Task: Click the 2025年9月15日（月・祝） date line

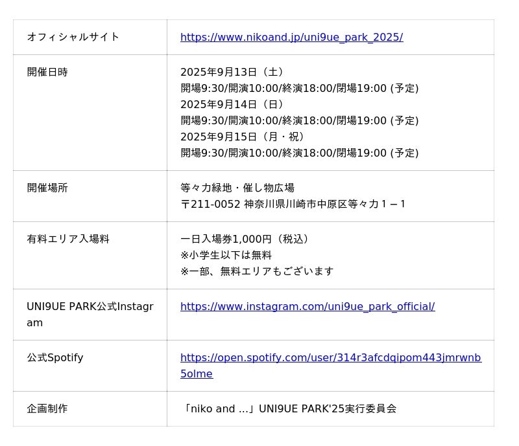Action: point(244,137)
